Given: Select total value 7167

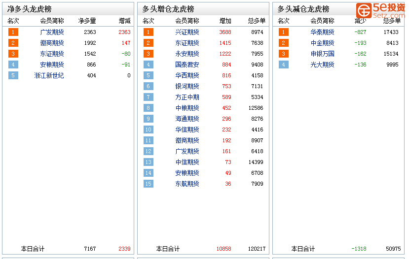Looking at the screenshot, I should [90, 249].
